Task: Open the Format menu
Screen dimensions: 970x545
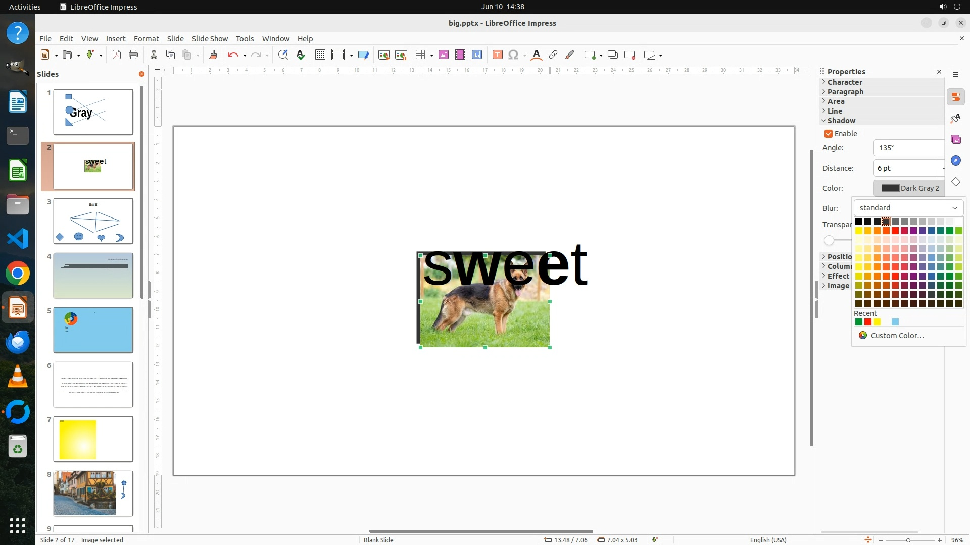Action: coord(146,39)
